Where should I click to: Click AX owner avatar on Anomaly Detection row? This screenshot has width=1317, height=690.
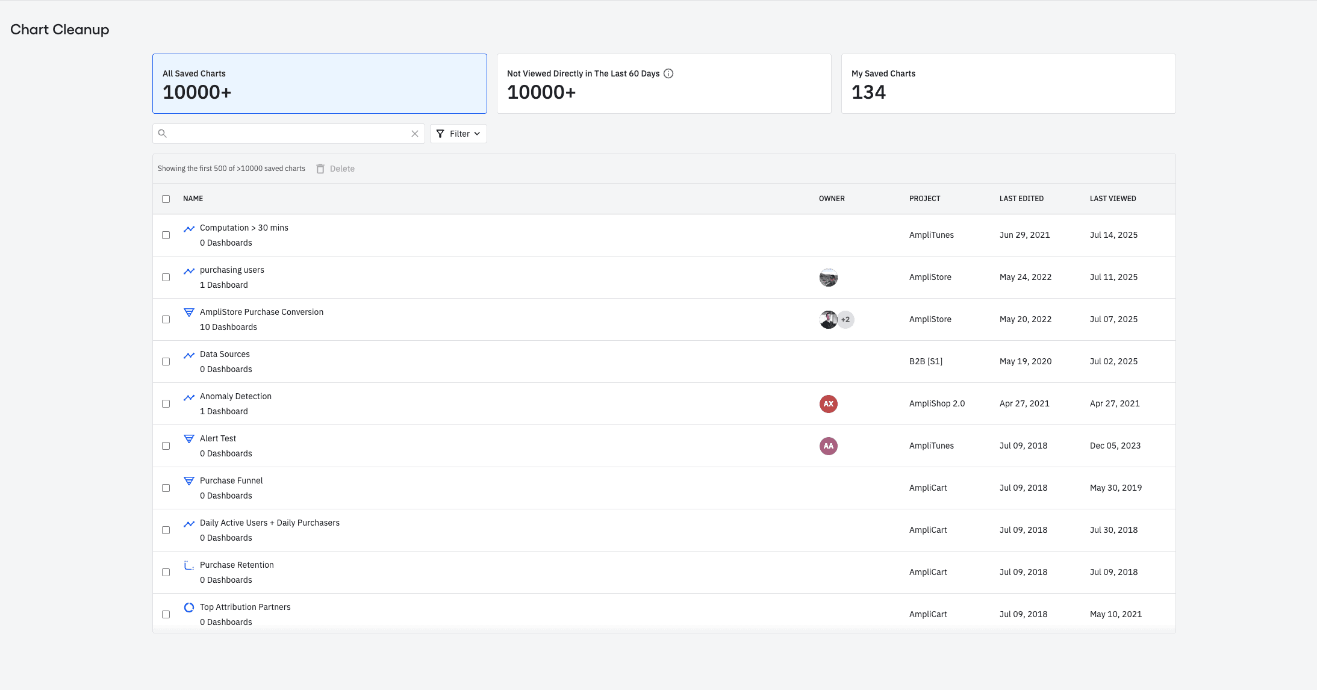pos(829,404)
